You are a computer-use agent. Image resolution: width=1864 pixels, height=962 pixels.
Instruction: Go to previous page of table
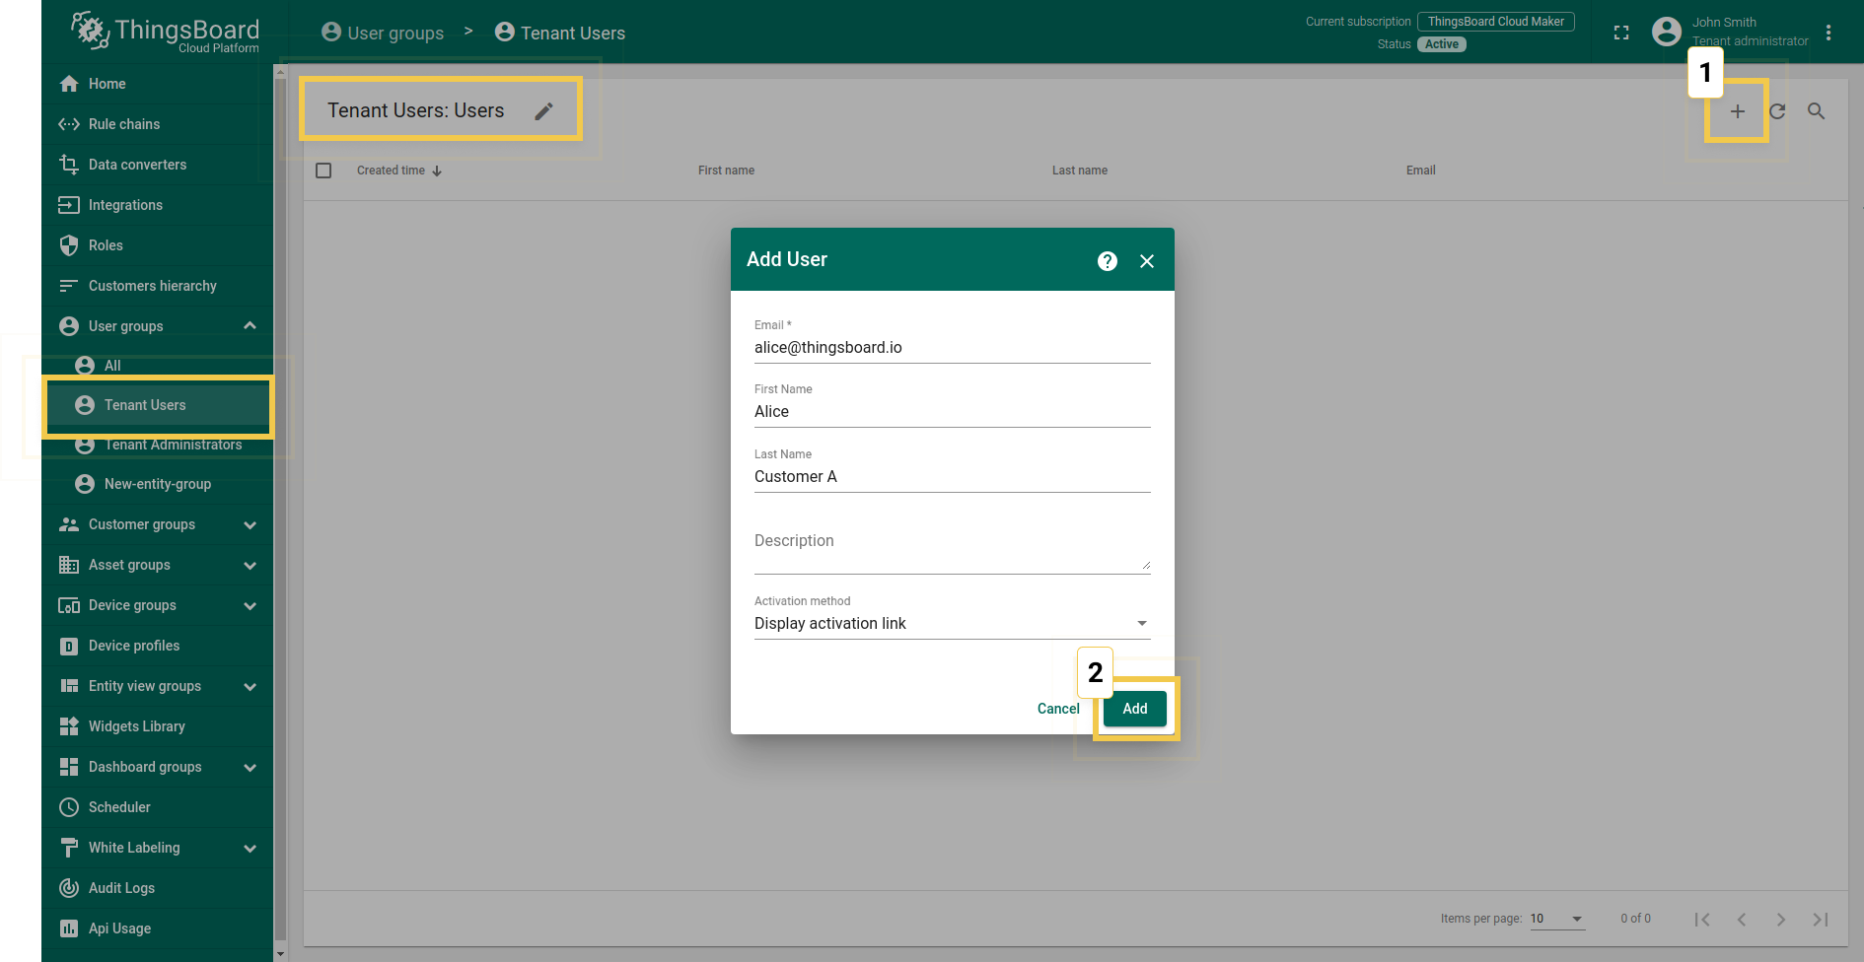point(1742,919)
